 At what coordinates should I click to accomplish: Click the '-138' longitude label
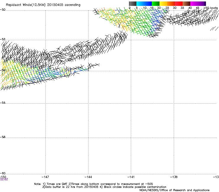coord(174,177)
